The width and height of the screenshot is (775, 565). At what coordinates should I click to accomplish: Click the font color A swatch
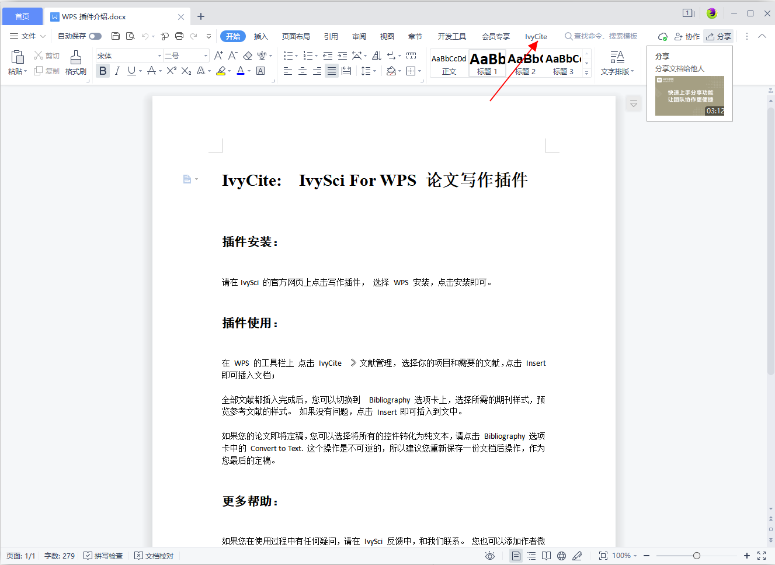[240, 71]
